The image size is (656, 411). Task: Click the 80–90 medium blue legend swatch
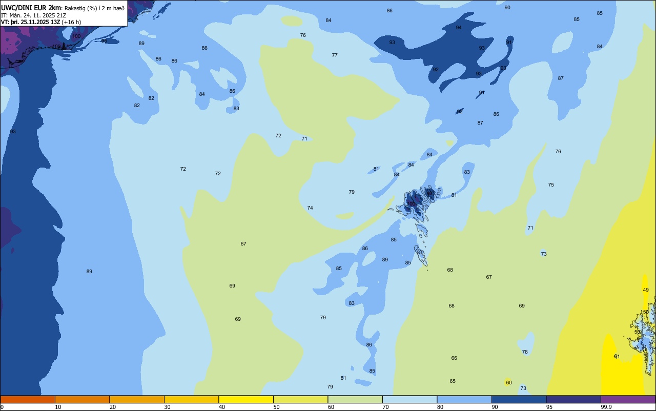click(x=464, y=399)
